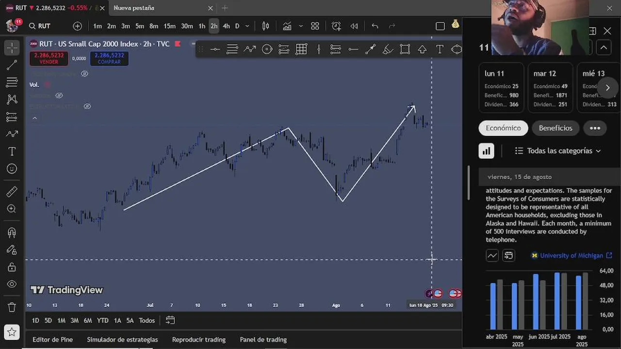Select the ruler measure tool
The image size is (621, 349).
pyautogui.click(x=12, y=192)
